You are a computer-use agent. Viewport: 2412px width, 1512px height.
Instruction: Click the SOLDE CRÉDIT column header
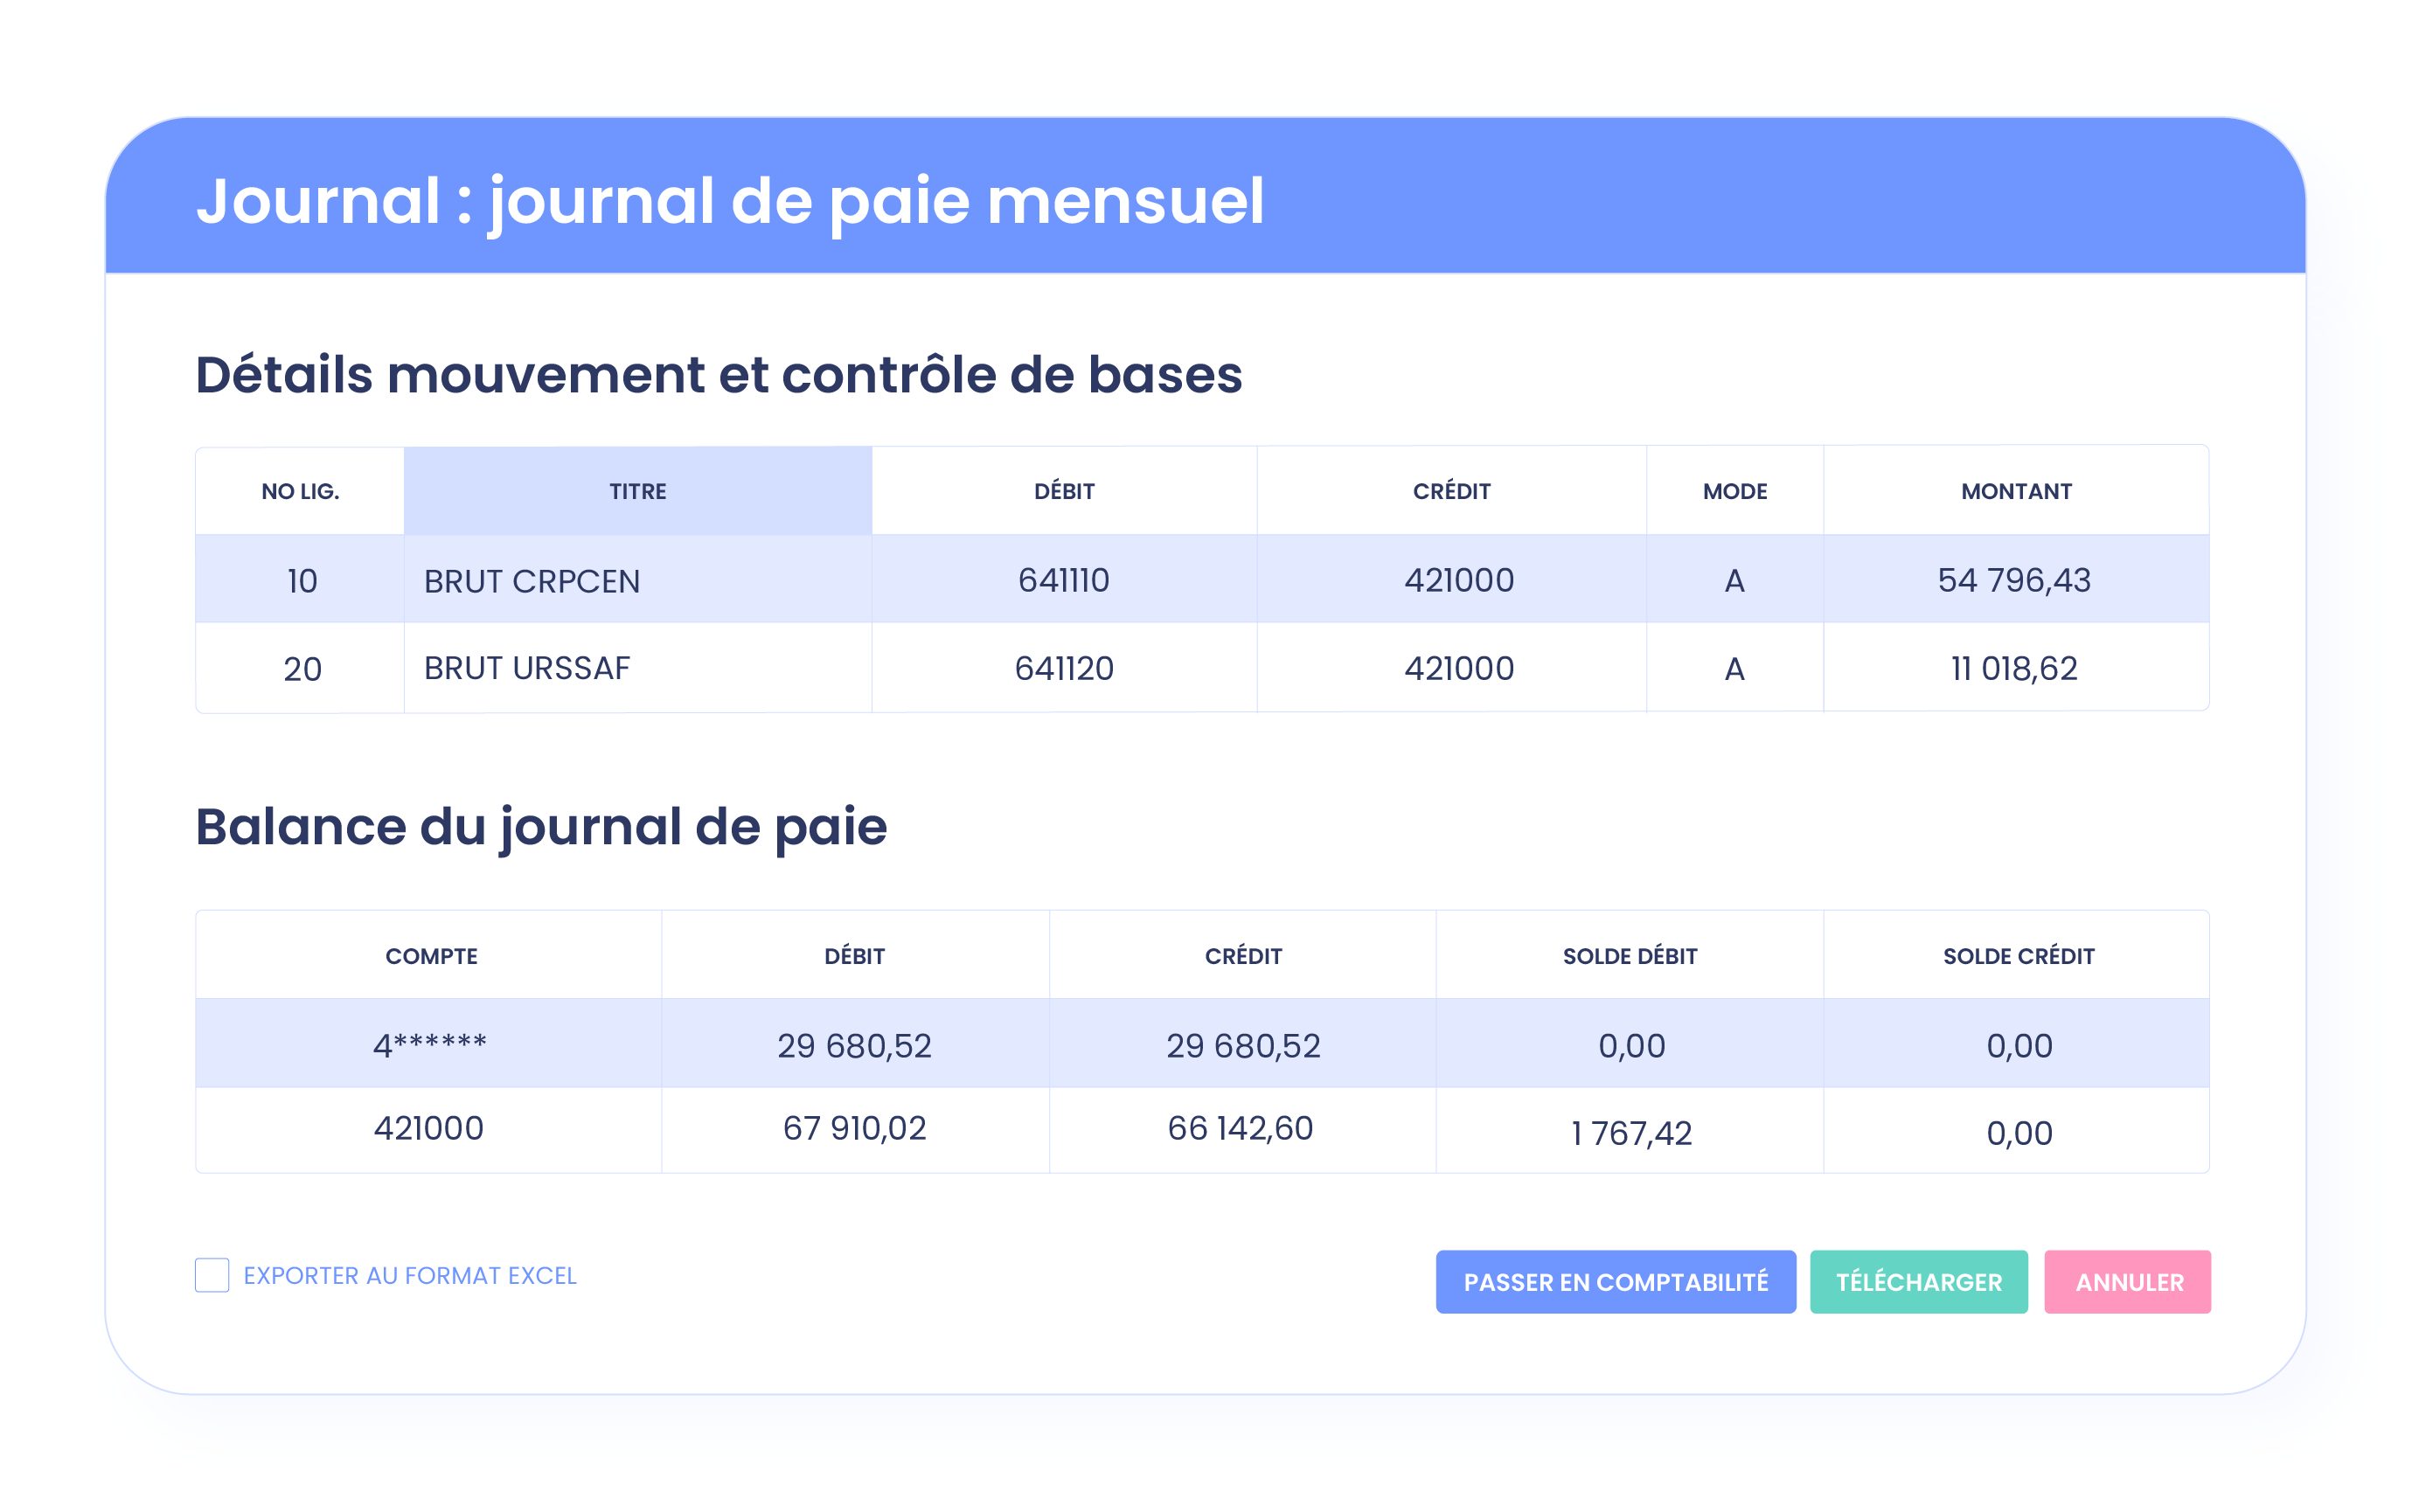pyautogui.click(x=2017, y=956)
